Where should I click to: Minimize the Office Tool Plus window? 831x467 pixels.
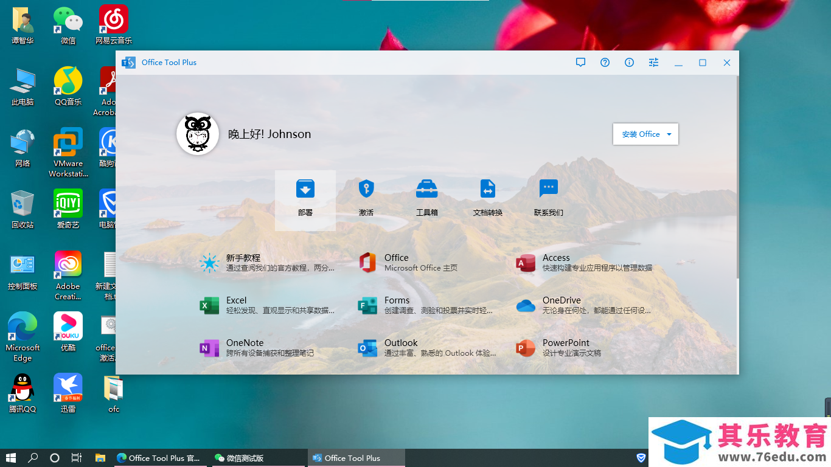tap(678, 63)
